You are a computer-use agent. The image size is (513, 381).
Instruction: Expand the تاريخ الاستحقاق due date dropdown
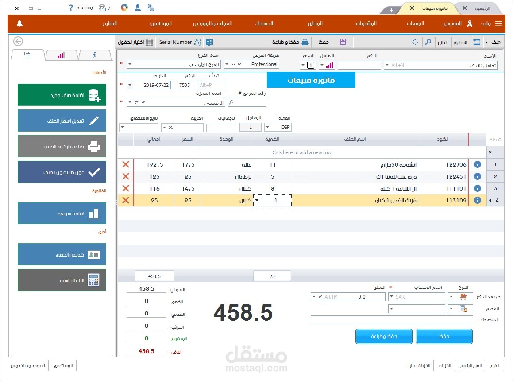click(122, 128)
